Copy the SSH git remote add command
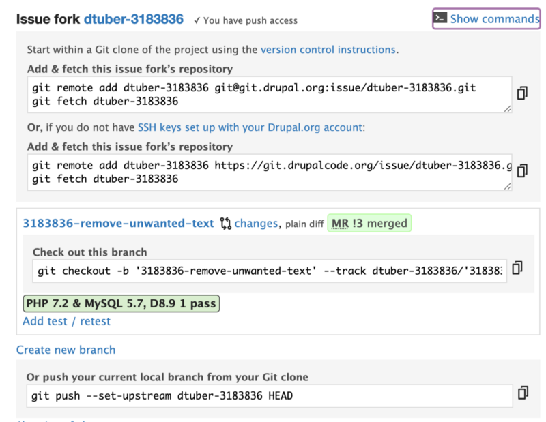 coord(522,93)
